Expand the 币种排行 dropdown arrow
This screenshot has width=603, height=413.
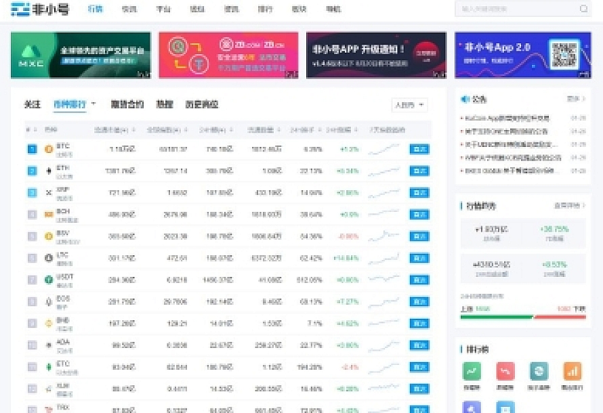(x=93, y=104)
